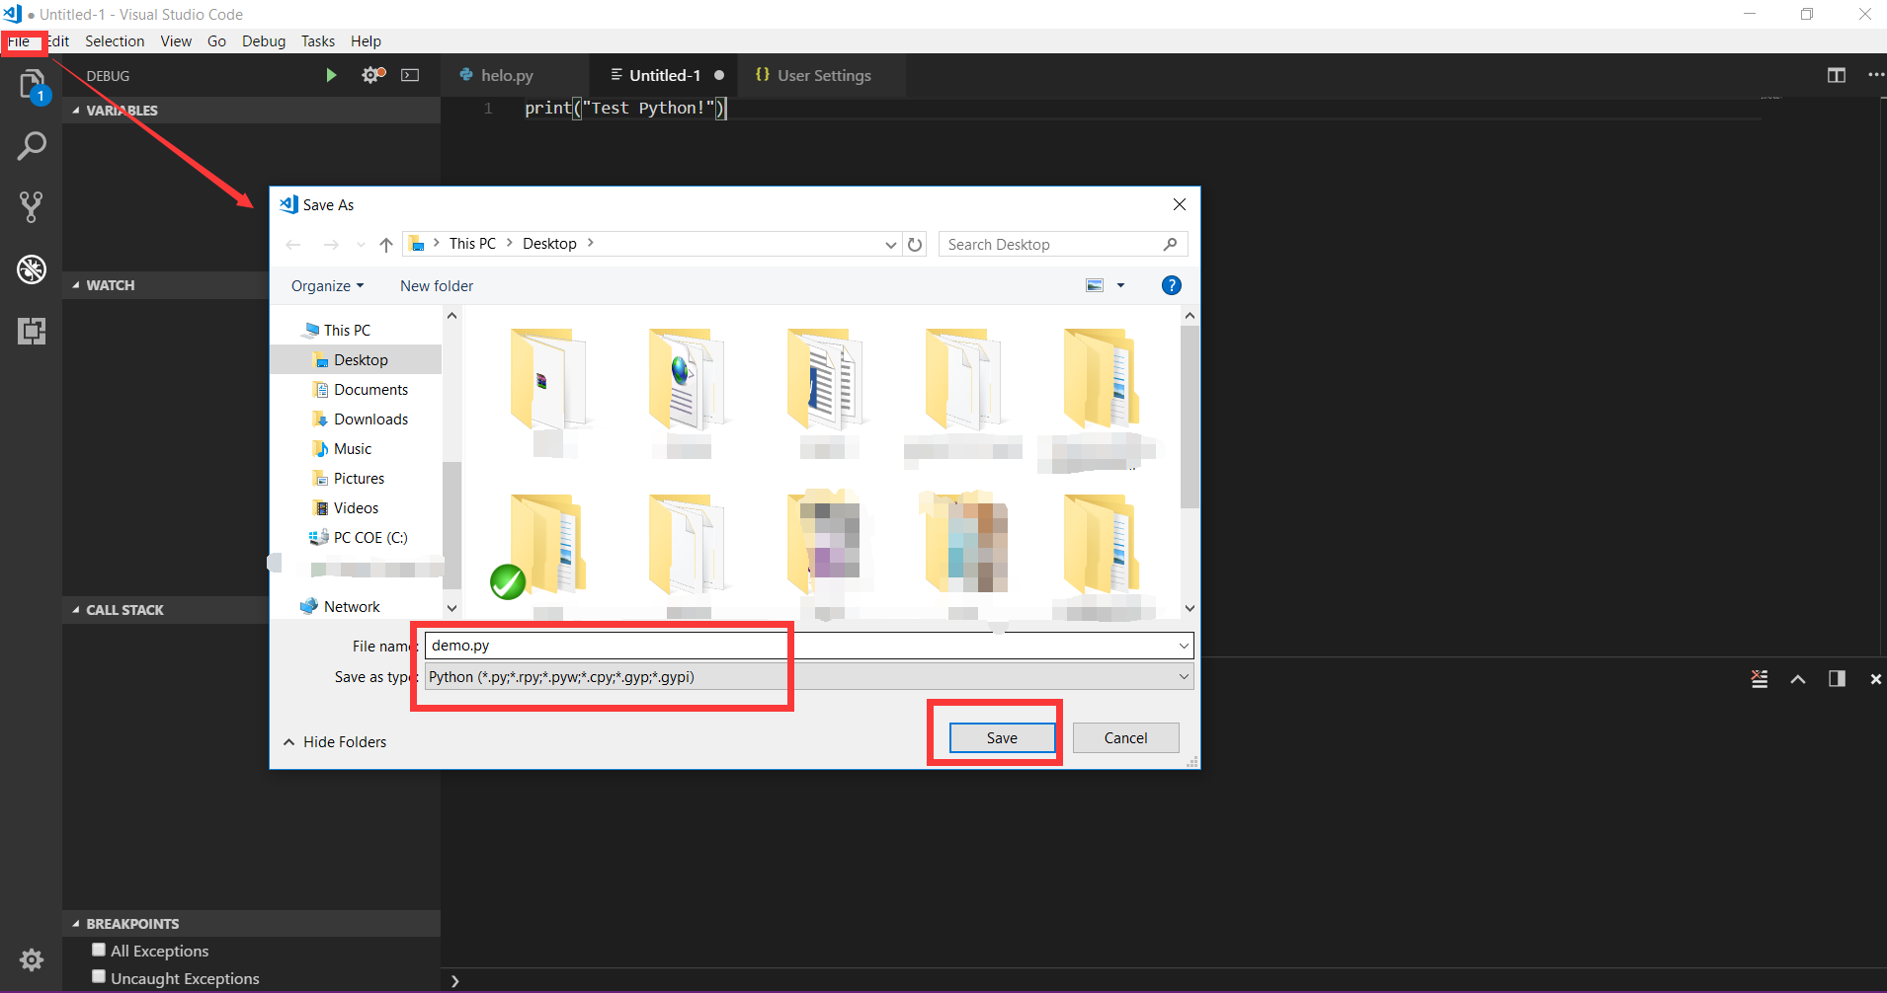Open the Tasks menu
The height and width of the screenshot is (993, 1887).
[318, 41]
